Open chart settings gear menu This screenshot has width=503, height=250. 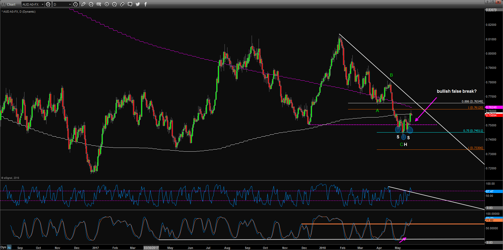pyautogui.click(x=48, y=4)
